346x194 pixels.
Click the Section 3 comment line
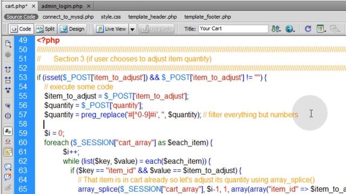[124, 59]
